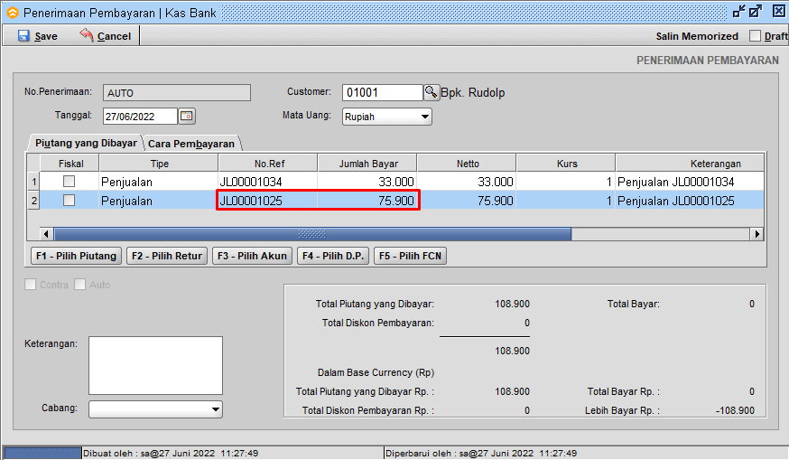
Task: Click the Customer code field 01001
Action: 383,93
